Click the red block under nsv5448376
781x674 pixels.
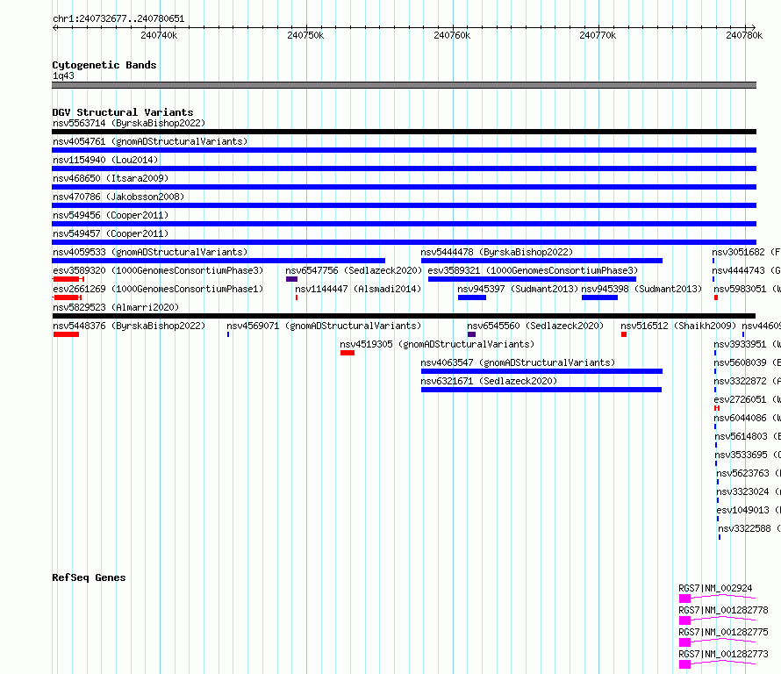pos(66,334)
